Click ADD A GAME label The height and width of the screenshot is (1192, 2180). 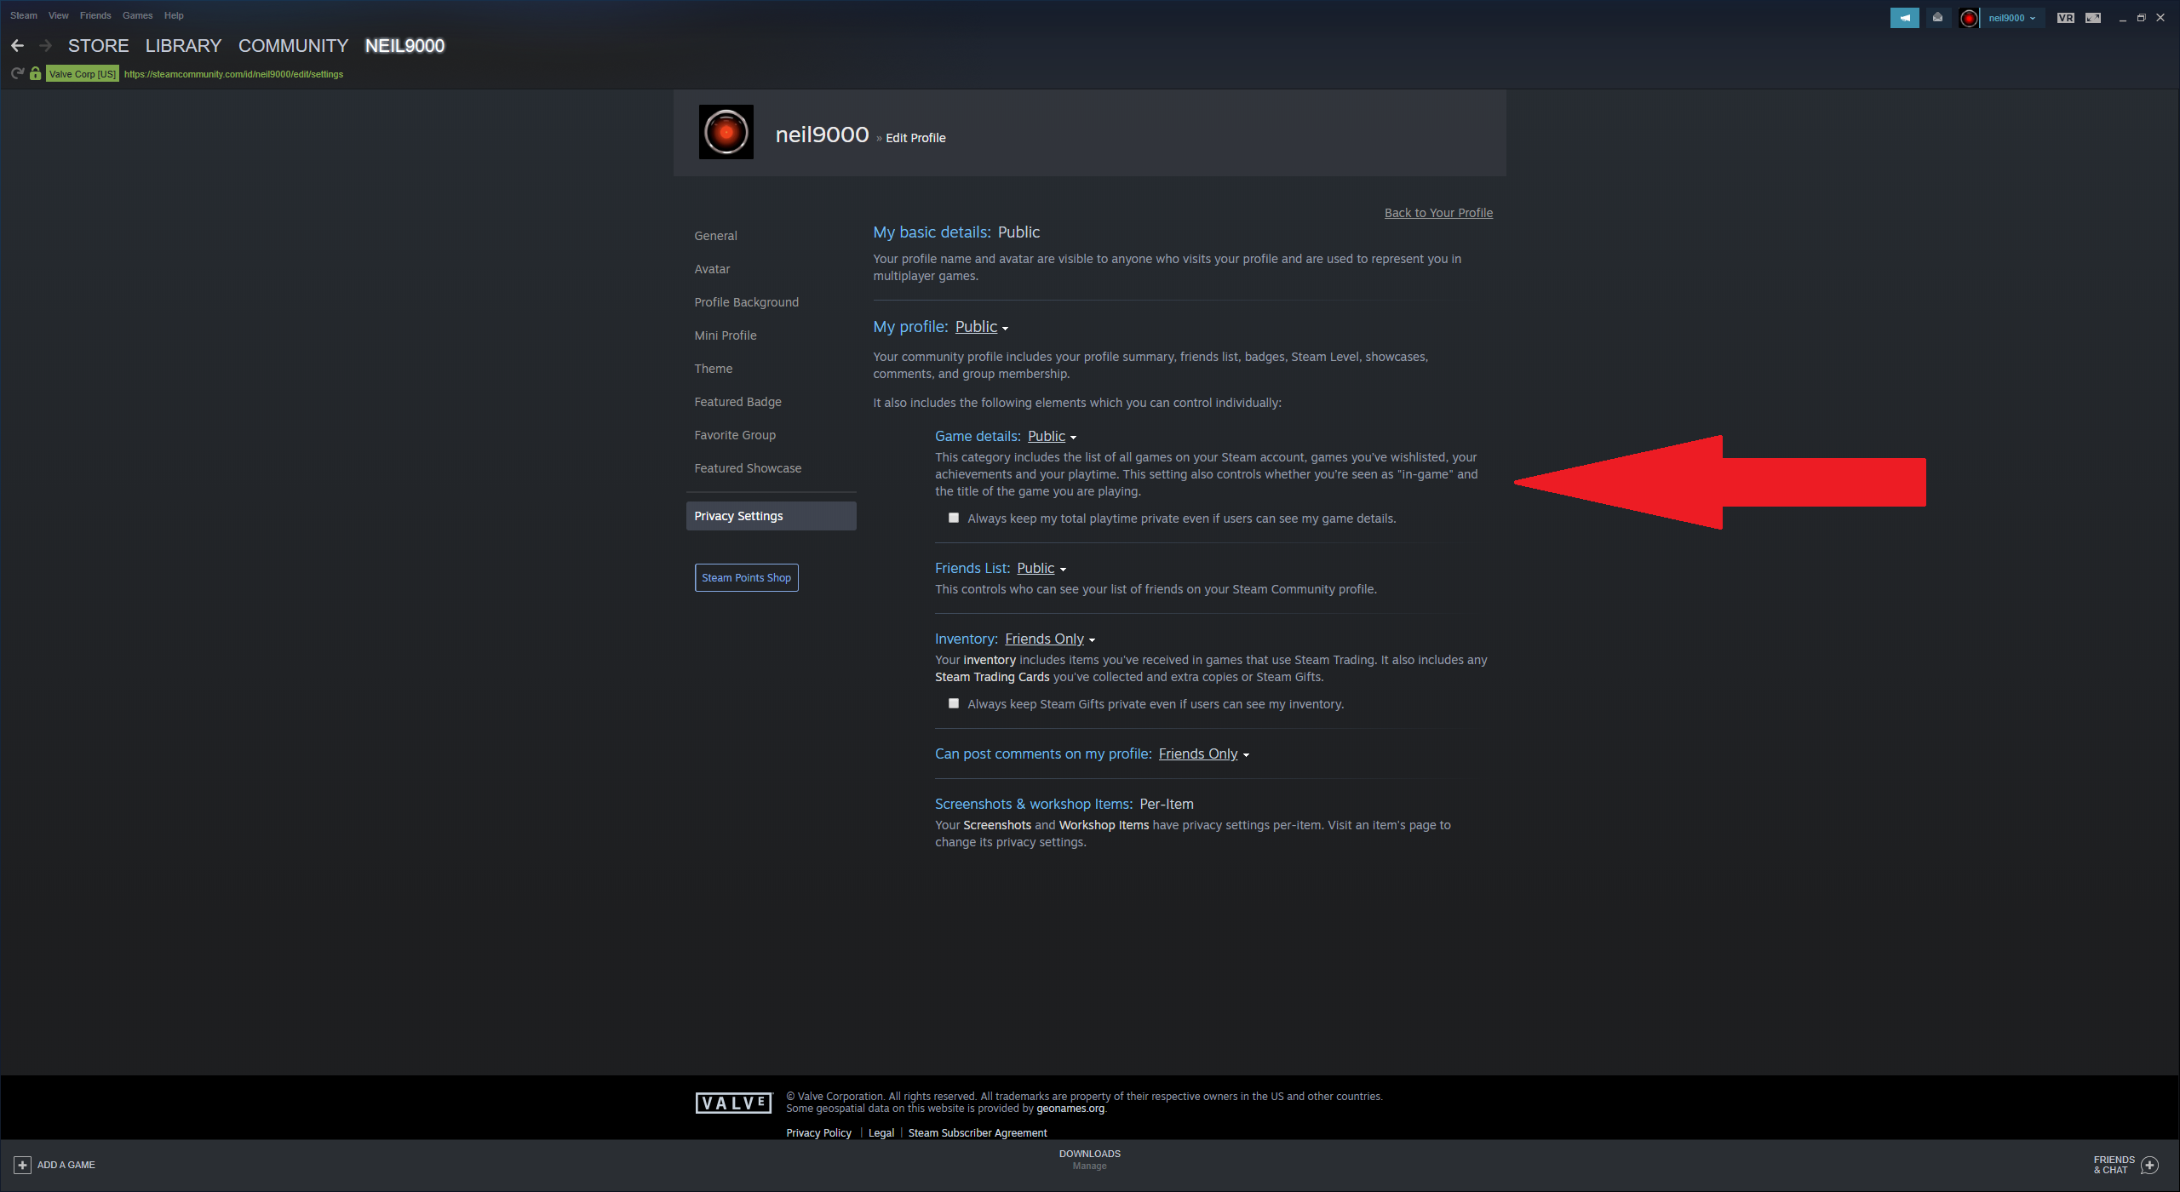tap(66, 1165)
